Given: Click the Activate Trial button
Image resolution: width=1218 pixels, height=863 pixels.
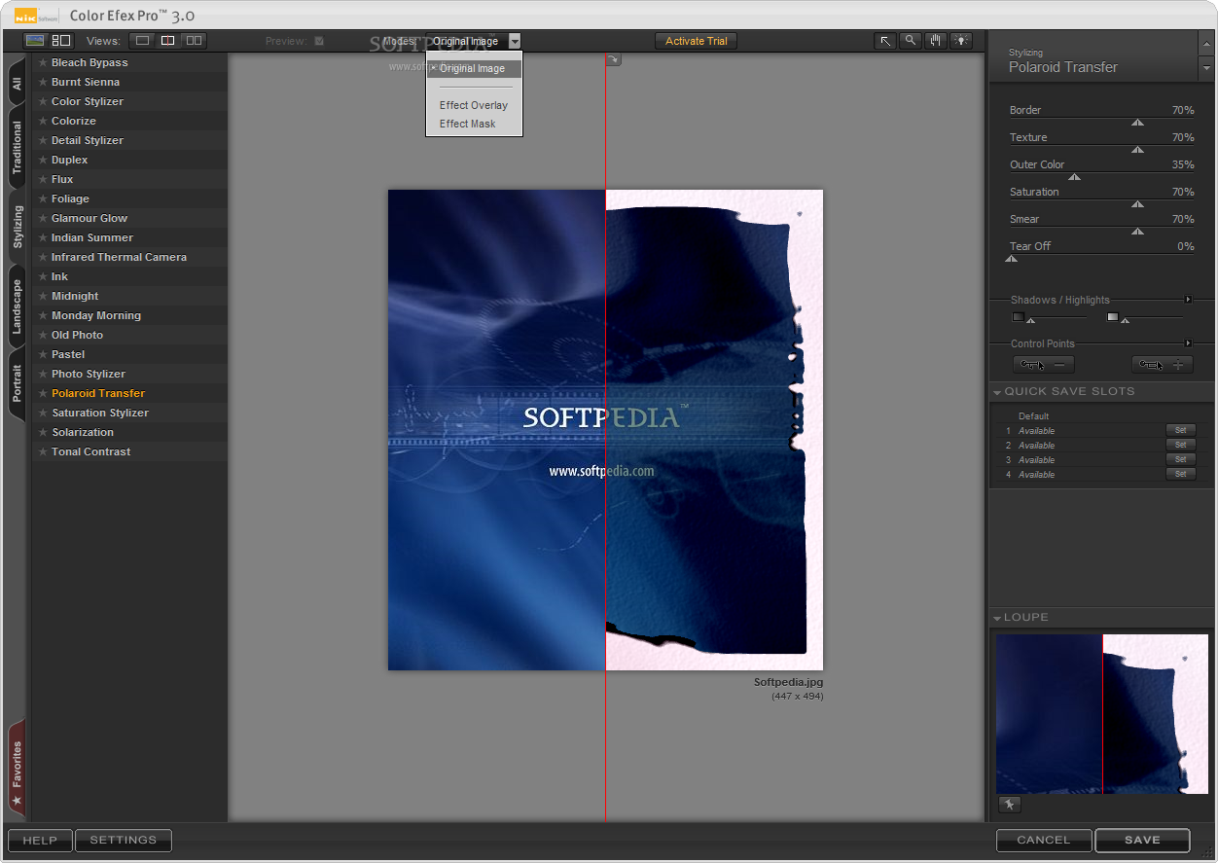Looking at the screenshot, I should [x=697, y=41].
